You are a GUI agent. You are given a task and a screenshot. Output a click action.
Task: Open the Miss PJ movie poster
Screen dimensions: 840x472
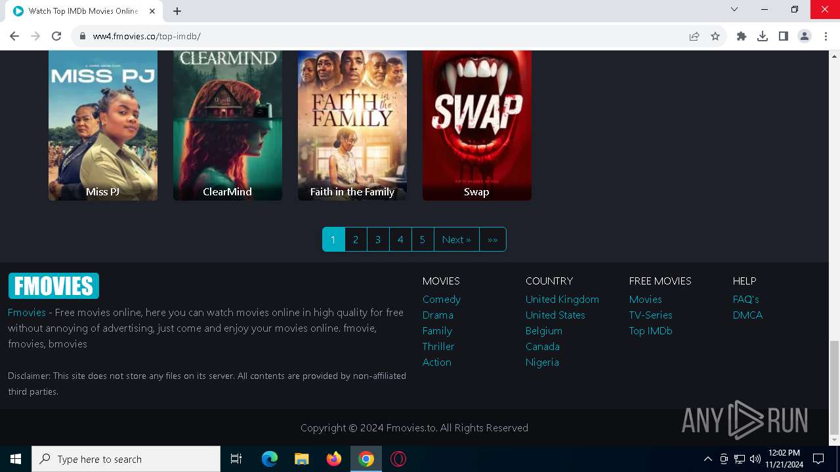tap(103, 125)
